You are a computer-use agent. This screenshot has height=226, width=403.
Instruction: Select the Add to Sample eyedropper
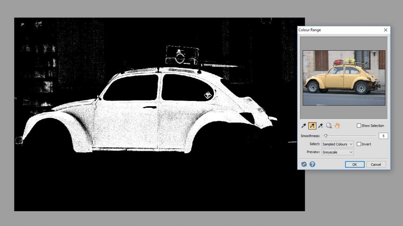tap(312, 126)
